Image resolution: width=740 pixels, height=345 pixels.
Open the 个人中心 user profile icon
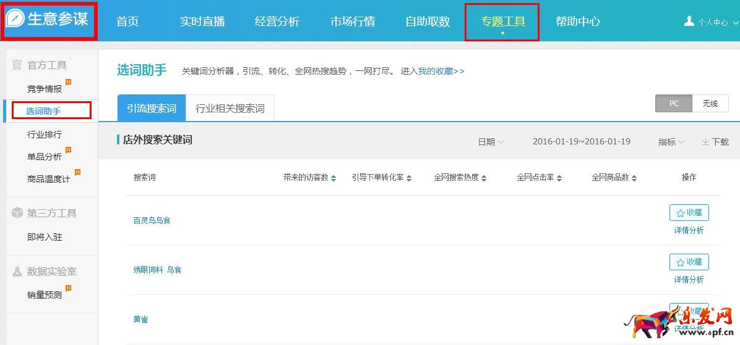click(689, 21)
